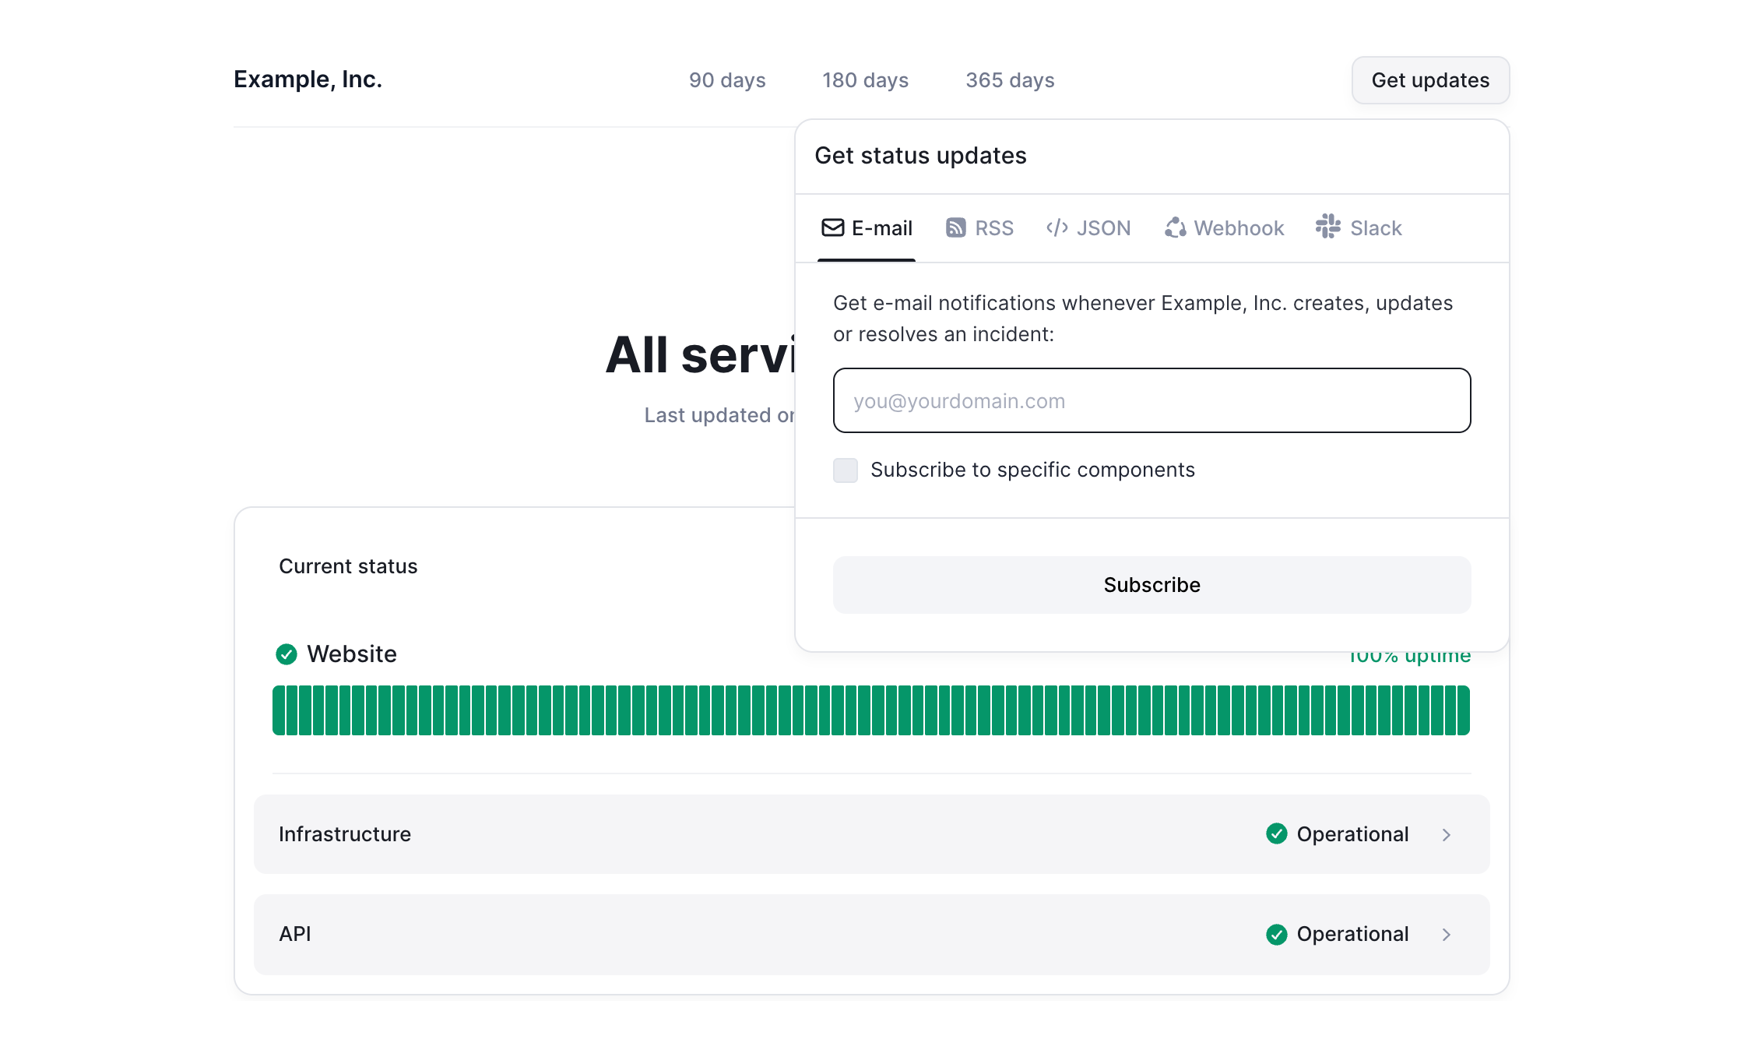This screenshot has height=1057, width=1744.
Task: Click Infrastructure's green Operational check icon
Action: 1277,834
